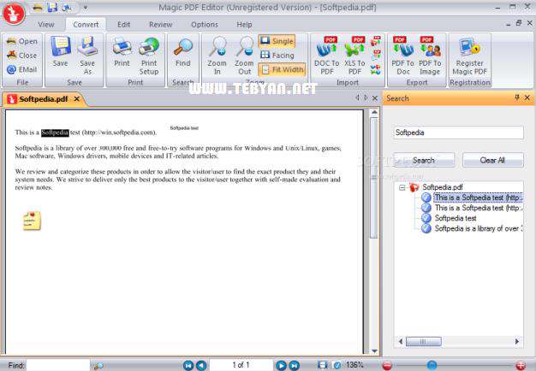Click the Clear All button
The image size is (536, 371).
click(492, 160)
